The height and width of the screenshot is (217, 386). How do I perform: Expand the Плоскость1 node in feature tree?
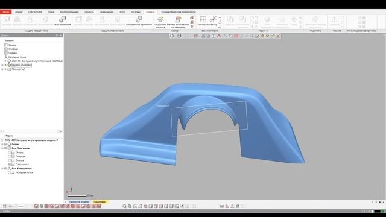click(2, 69)
